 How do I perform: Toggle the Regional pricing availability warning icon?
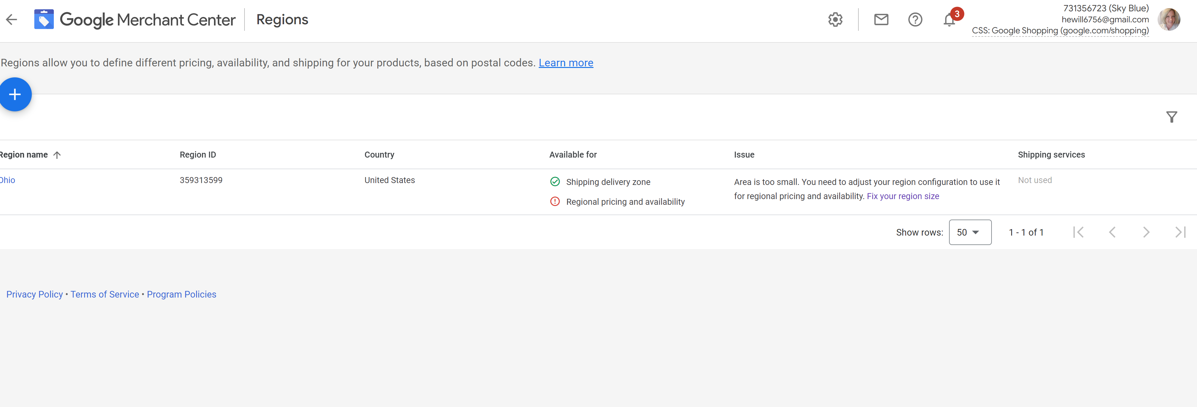pos(555,201)
